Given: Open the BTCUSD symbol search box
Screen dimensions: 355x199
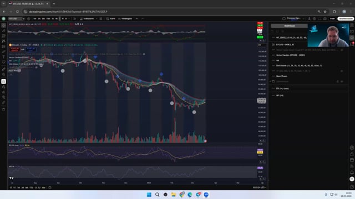Looking at the screenshot, I should tap(16, 19).
